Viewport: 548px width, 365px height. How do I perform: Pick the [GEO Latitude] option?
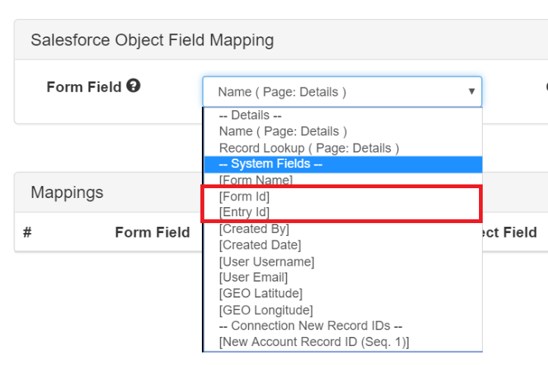[342, 294]
